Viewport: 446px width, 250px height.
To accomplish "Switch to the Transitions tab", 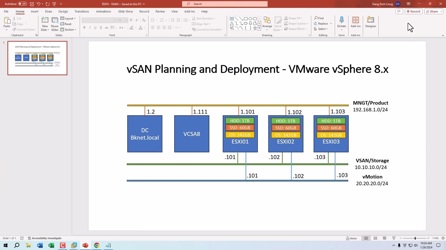I will pos(82,11).
